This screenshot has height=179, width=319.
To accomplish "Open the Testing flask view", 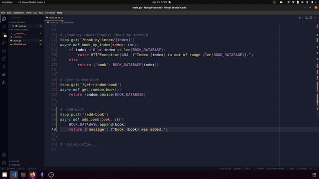I will coord(4,67).
